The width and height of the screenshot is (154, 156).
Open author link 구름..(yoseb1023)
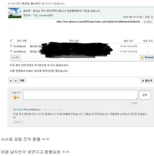pos(43,15)
